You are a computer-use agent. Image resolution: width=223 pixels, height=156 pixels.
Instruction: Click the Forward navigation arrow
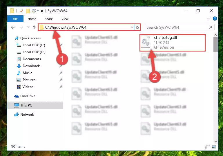point(21,27)
